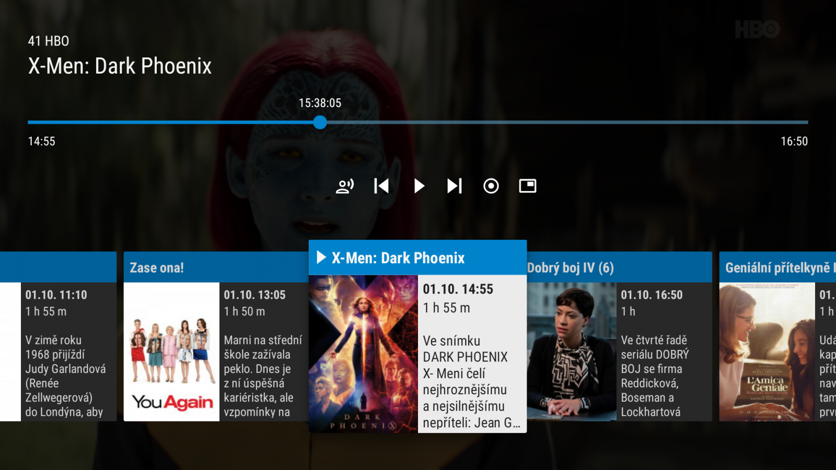The width and height of the screenshot is (836, 470).
Task: Click 01.10. 11:10 programme time
Action: click(x=56, y=295)
